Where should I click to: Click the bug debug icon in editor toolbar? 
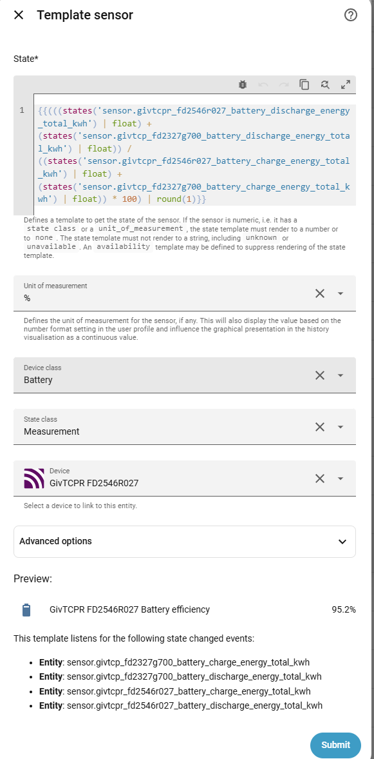(243, 84)
